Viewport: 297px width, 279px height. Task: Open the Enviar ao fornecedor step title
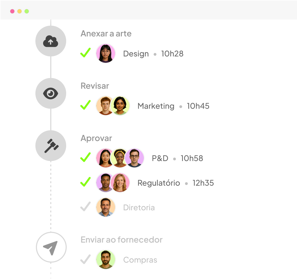click(x=122, y=240)
